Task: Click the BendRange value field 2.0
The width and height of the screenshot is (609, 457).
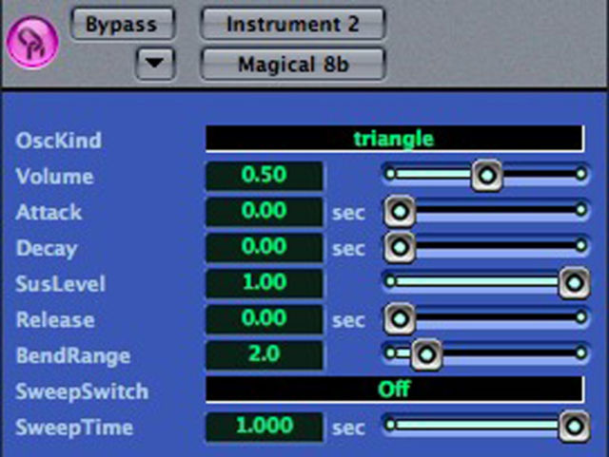Action: click(x=265, y=354)
